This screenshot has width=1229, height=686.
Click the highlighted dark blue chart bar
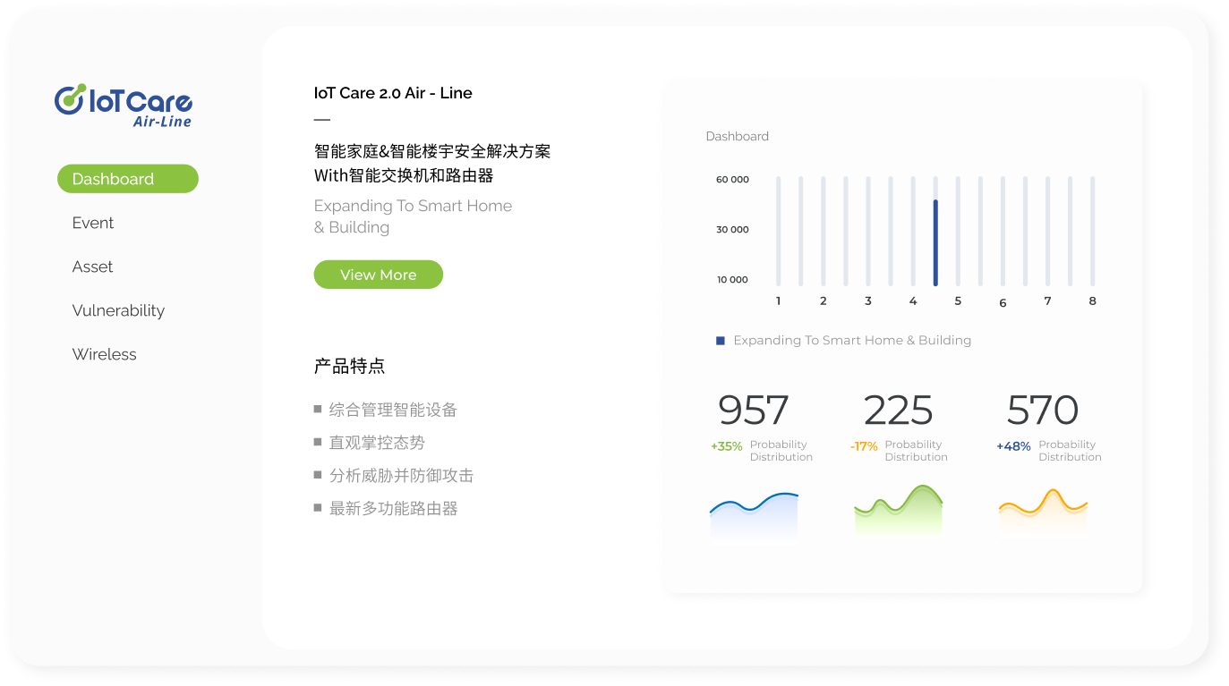[935, 242]
